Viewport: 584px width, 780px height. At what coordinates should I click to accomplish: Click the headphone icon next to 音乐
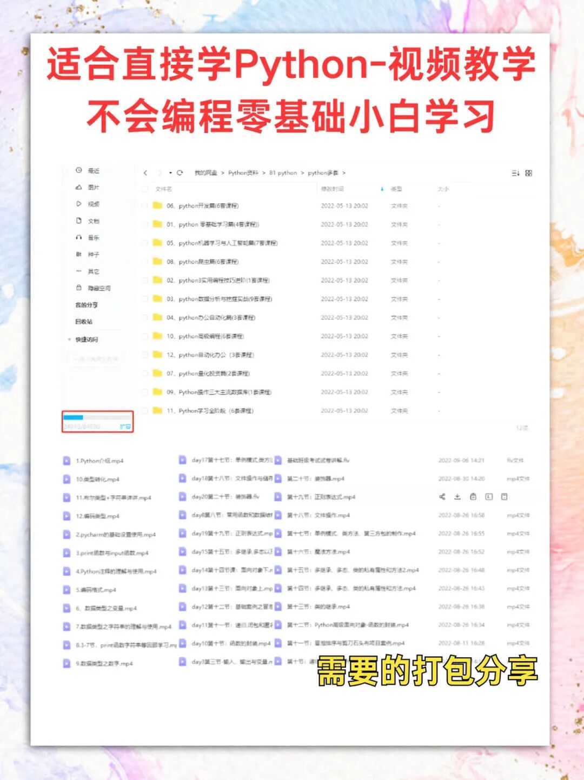(x=78, y=237)
